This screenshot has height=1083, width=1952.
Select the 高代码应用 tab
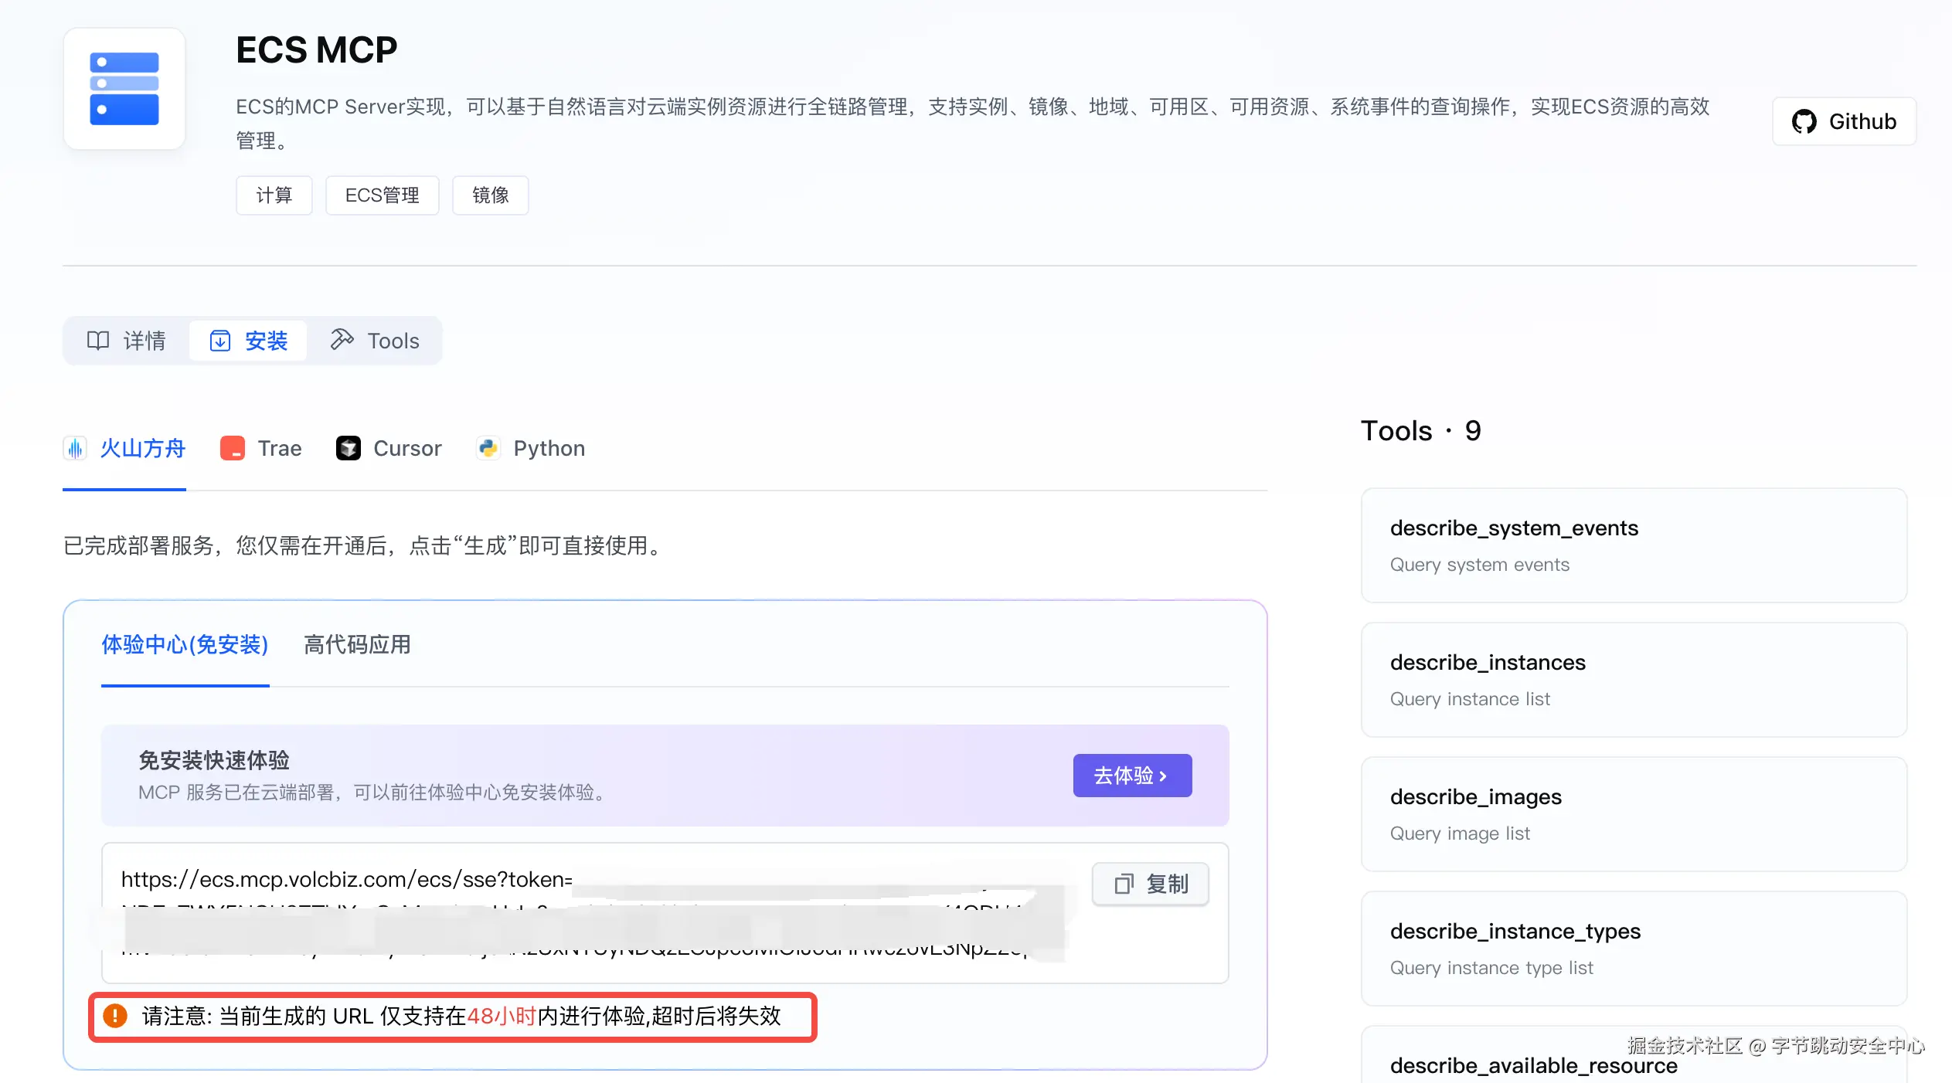point(357,645)
